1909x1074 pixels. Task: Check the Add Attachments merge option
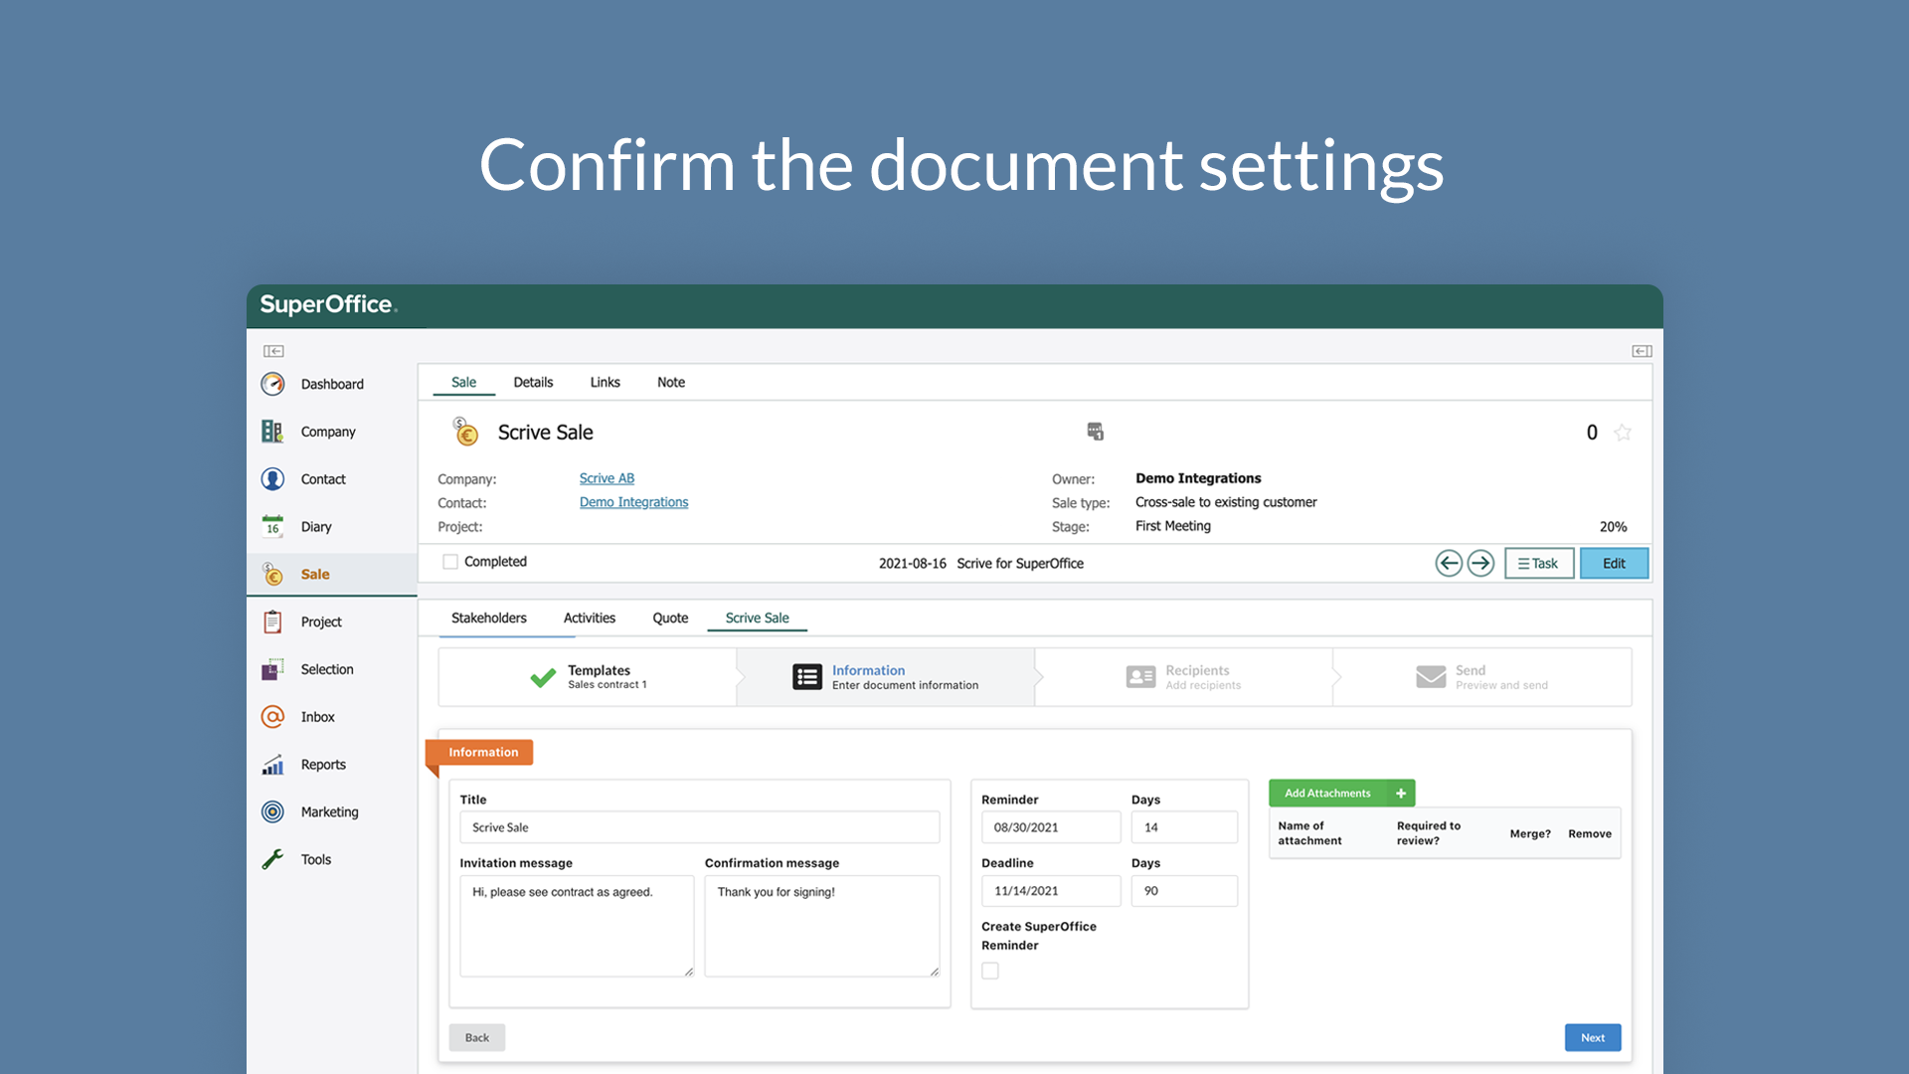(1527, 832)
